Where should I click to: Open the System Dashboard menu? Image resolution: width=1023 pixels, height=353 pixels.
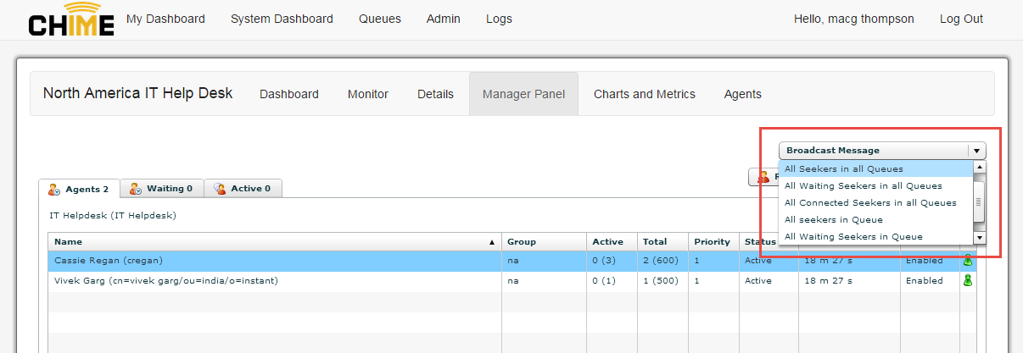tap(282, 19)
